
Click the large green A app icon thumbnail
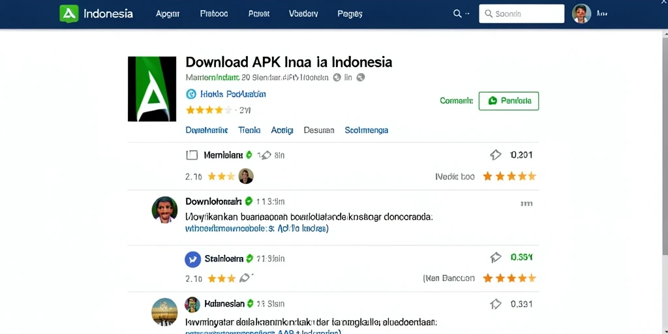[x=152, y=89]
